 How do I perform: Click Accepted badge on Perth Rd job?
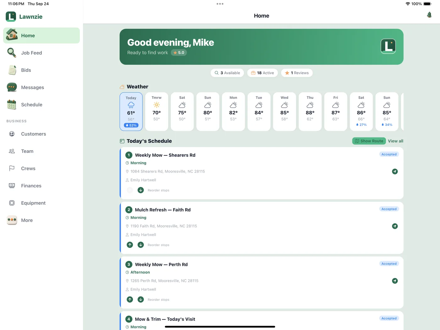[x=389, y=264]
